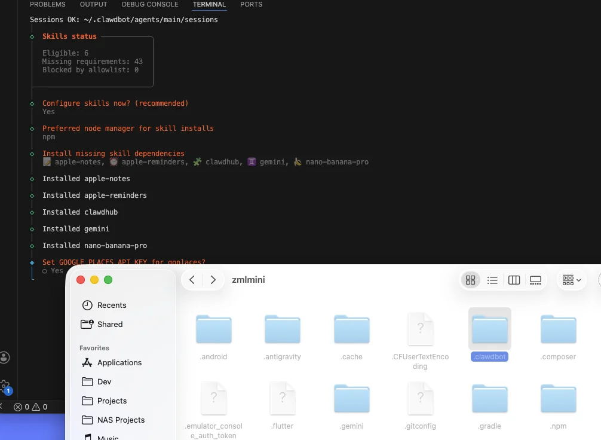Image resolution: width=601 pixels, height=440 pixels.
Task: Select the .npm folder icon
Action: click(559, 399)
